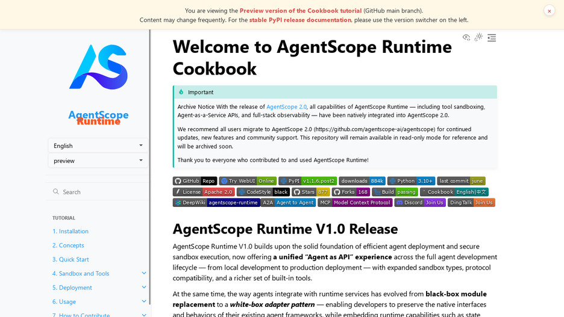
Task: Click the Build passing badge
Action: pyautogui.click(x=395, y=192)
